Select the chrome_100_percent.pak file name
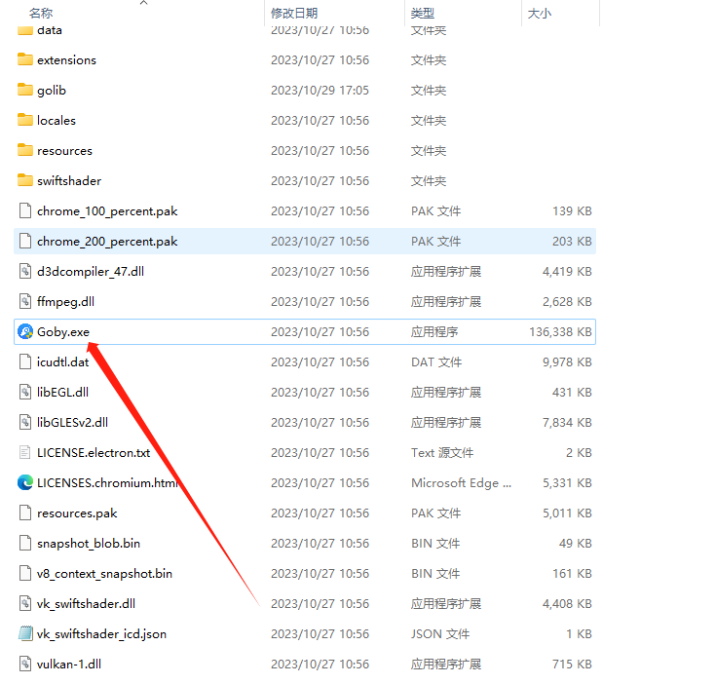The image size is (716, 684). (x=107, y=211)
